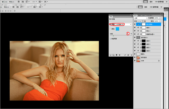Screen dimensions: 169x109
Task: Select the 背景 副本 layer thumbnail
Action: point(138,57)
